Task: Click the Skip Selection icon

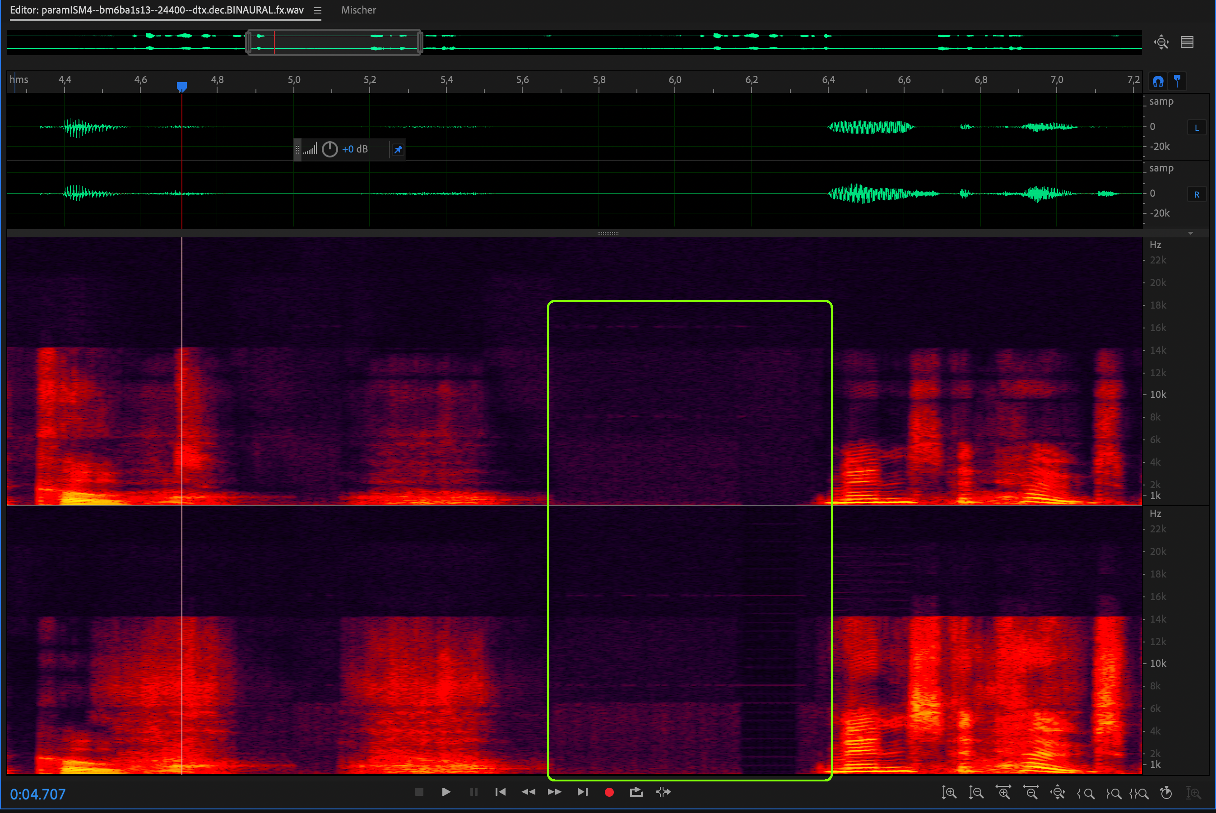Action: (x=664, y=792)
